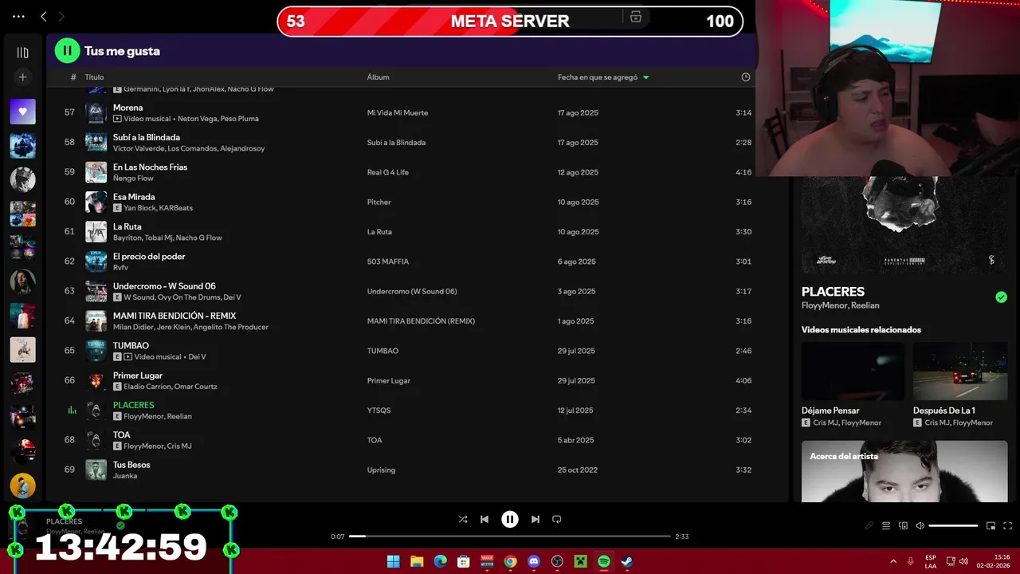Open the miniplayer icon
This screenshot has width=1020, height=574.
click(991, 525)
